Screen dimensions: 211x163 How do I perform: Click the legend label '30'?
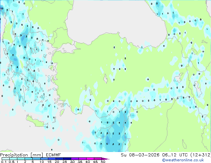click(x=72, y=162)
